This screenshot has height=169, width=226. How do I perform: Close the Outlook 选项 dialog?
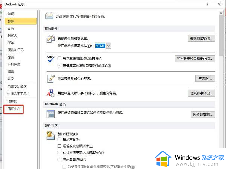click(219, 4)
